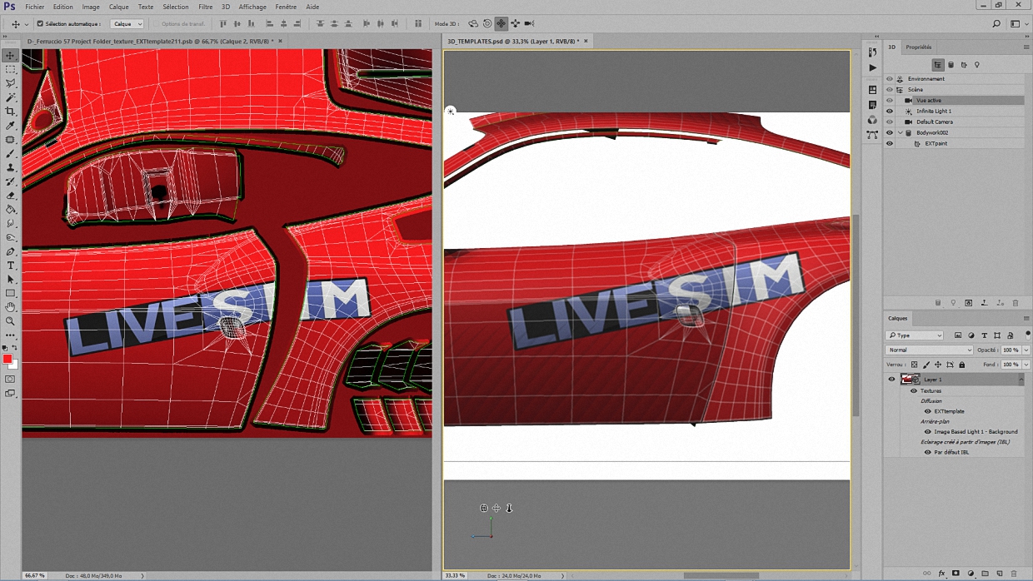Hide the Infinite Light 1 item
Image resolution: width=1033 pixels, height=581 pixels.
click(x=890, y=111)
